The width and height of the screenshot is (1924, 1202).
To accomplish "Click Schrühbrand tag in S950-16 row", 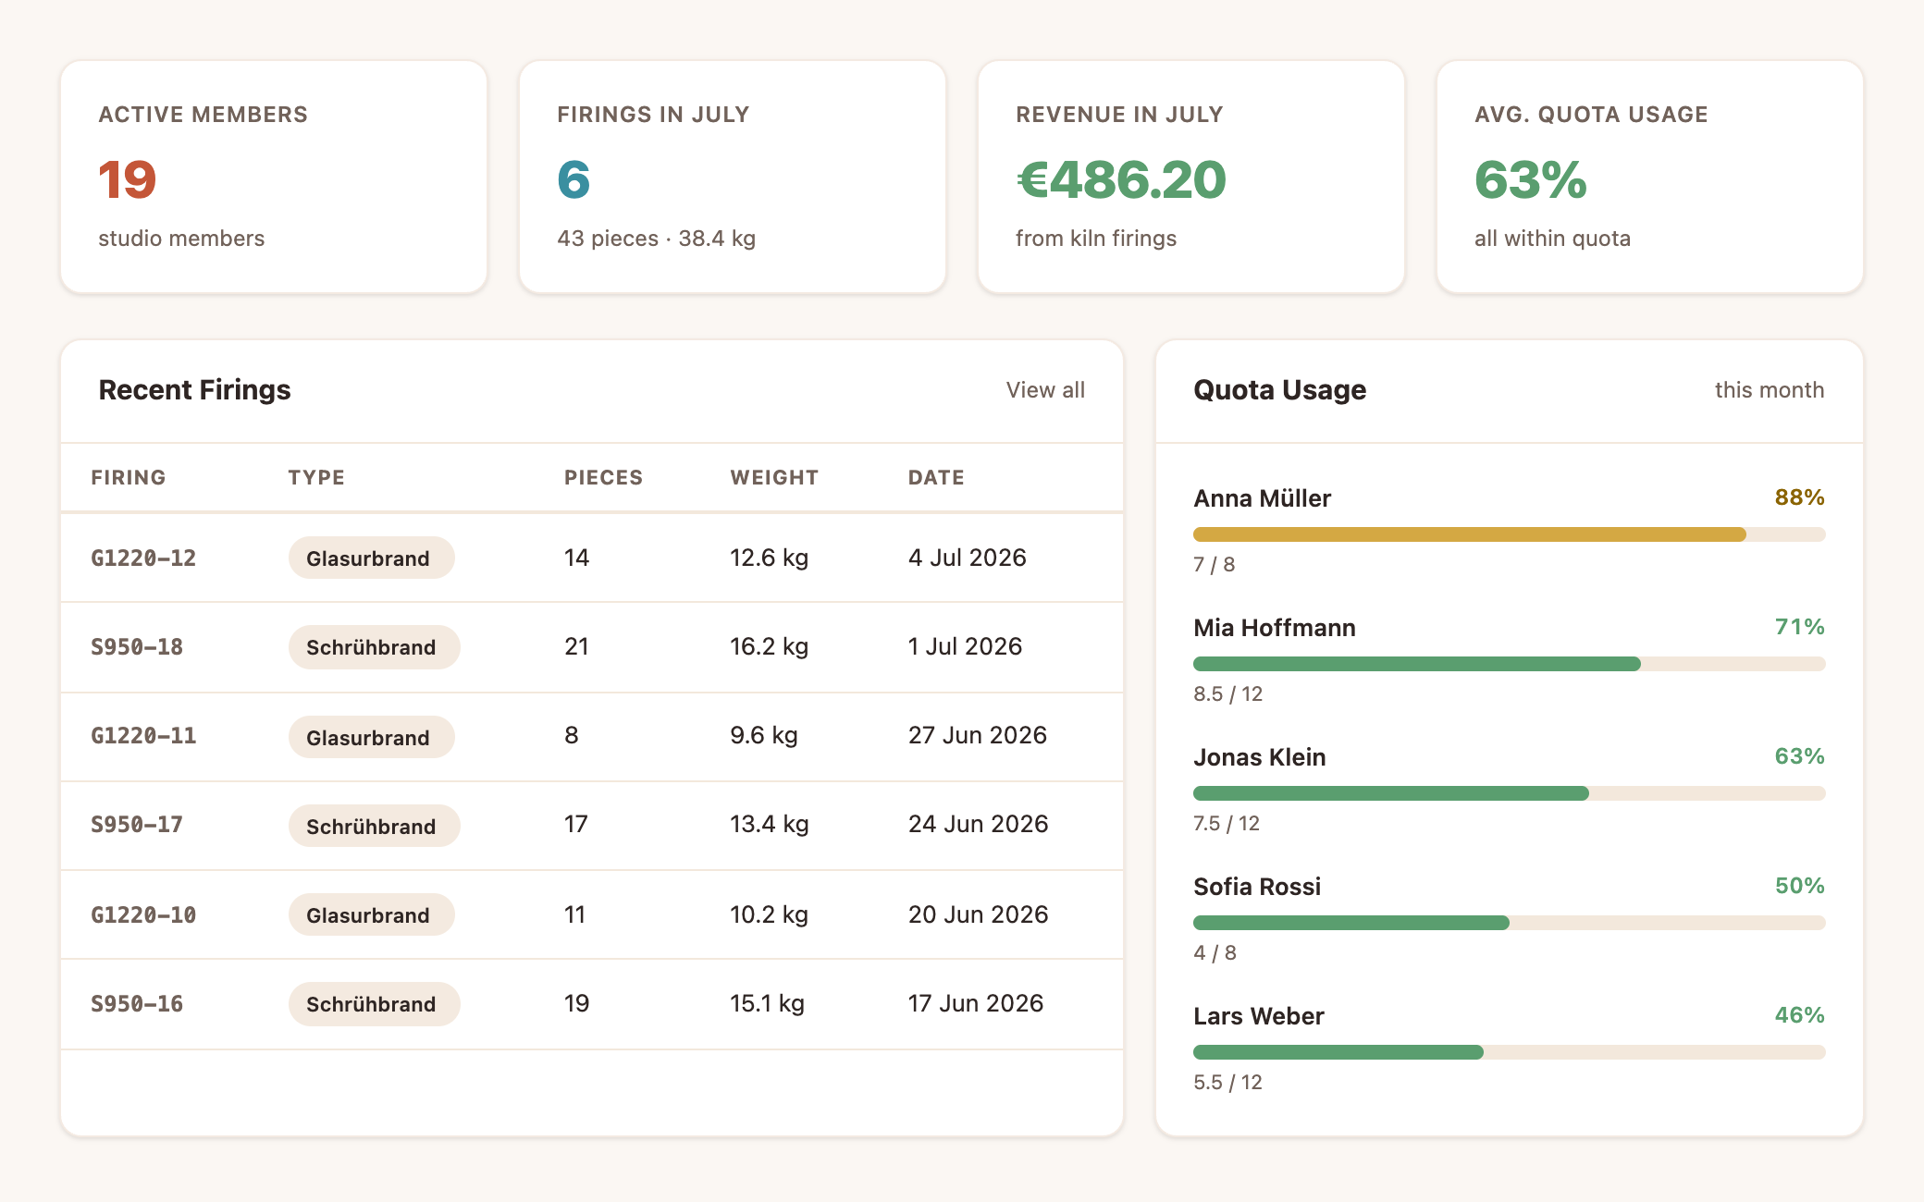I will coord(374,1003).
